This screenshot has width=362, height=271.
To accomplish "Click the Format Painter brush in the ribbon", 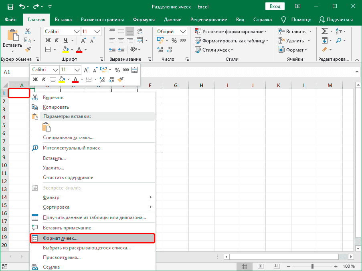I will click(28, 49).
